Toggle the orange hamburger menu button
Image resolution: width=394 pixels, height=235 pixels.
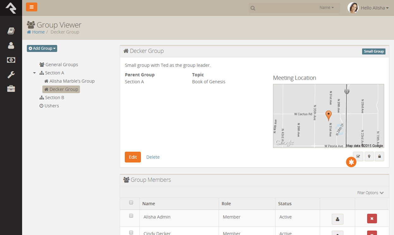pos(32,7)
